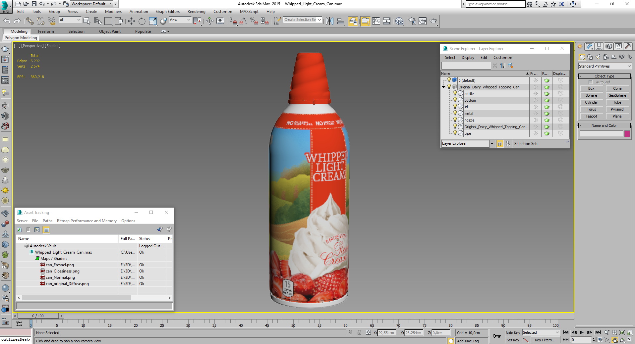
Task: Click the object Name input field
Action: [x=601, y=134]
